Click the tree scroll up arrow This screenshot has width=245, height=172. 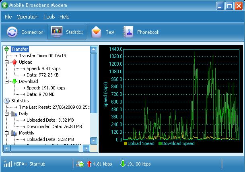(x=94, y=50)
